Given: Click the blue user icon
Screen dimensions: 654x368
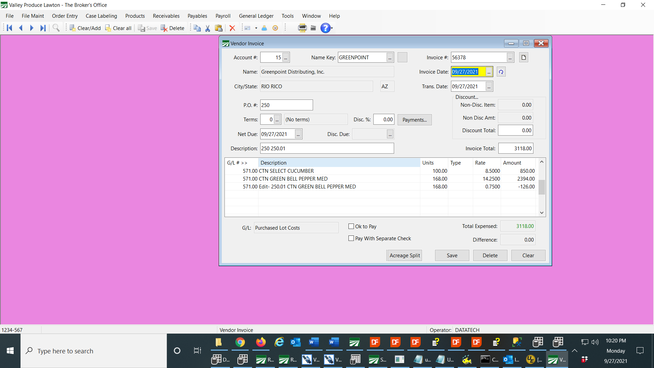Looking at the screenshot, I should point(264,28).
